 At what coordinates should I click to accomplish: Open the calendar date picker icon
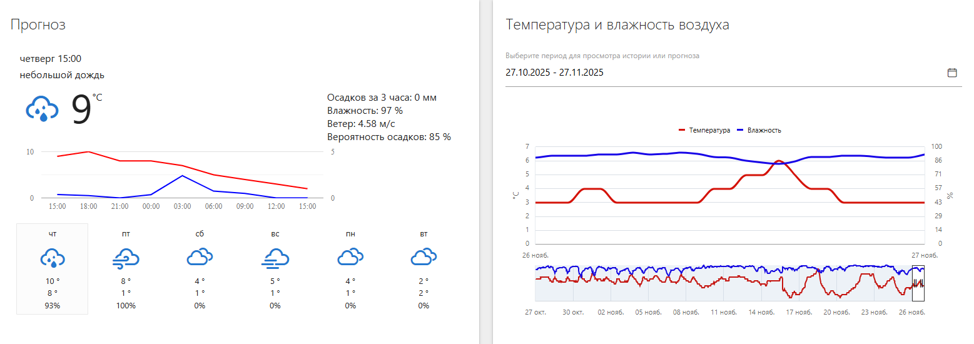click(x=952, y=73)
